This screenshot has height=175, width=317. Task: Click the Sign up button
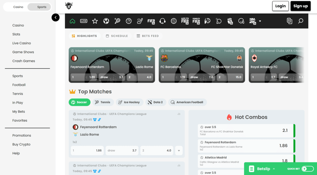(x=301, y=6)
